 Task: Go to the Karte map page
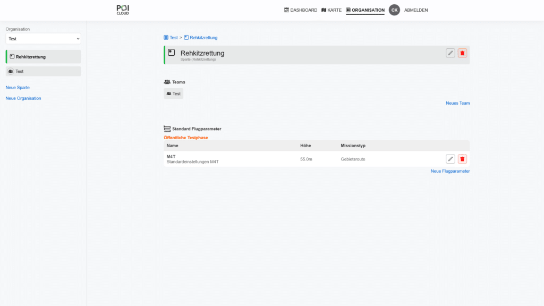point(331,10)
